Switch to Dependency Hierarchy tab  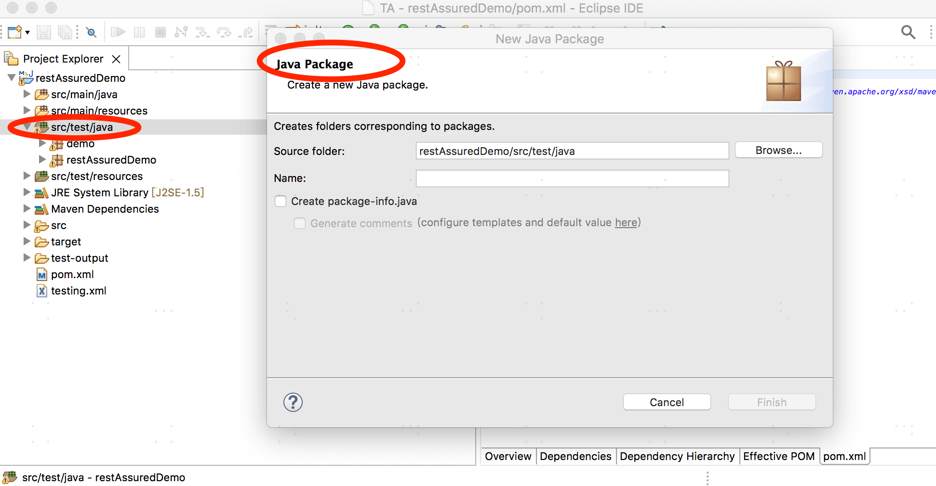click(x=677, y=456)
